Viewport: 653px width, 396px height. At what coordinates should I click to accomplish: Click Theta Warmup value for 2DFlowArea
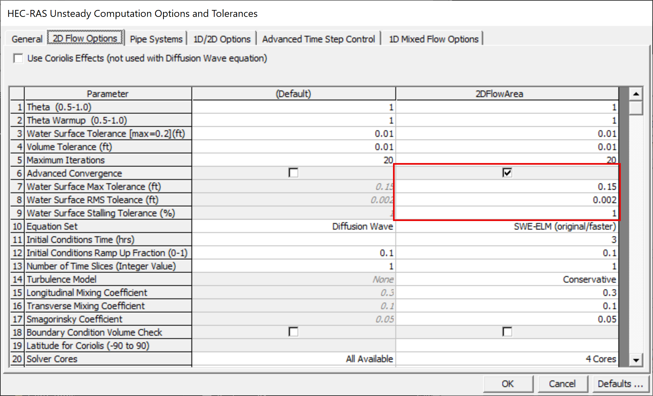507,120
